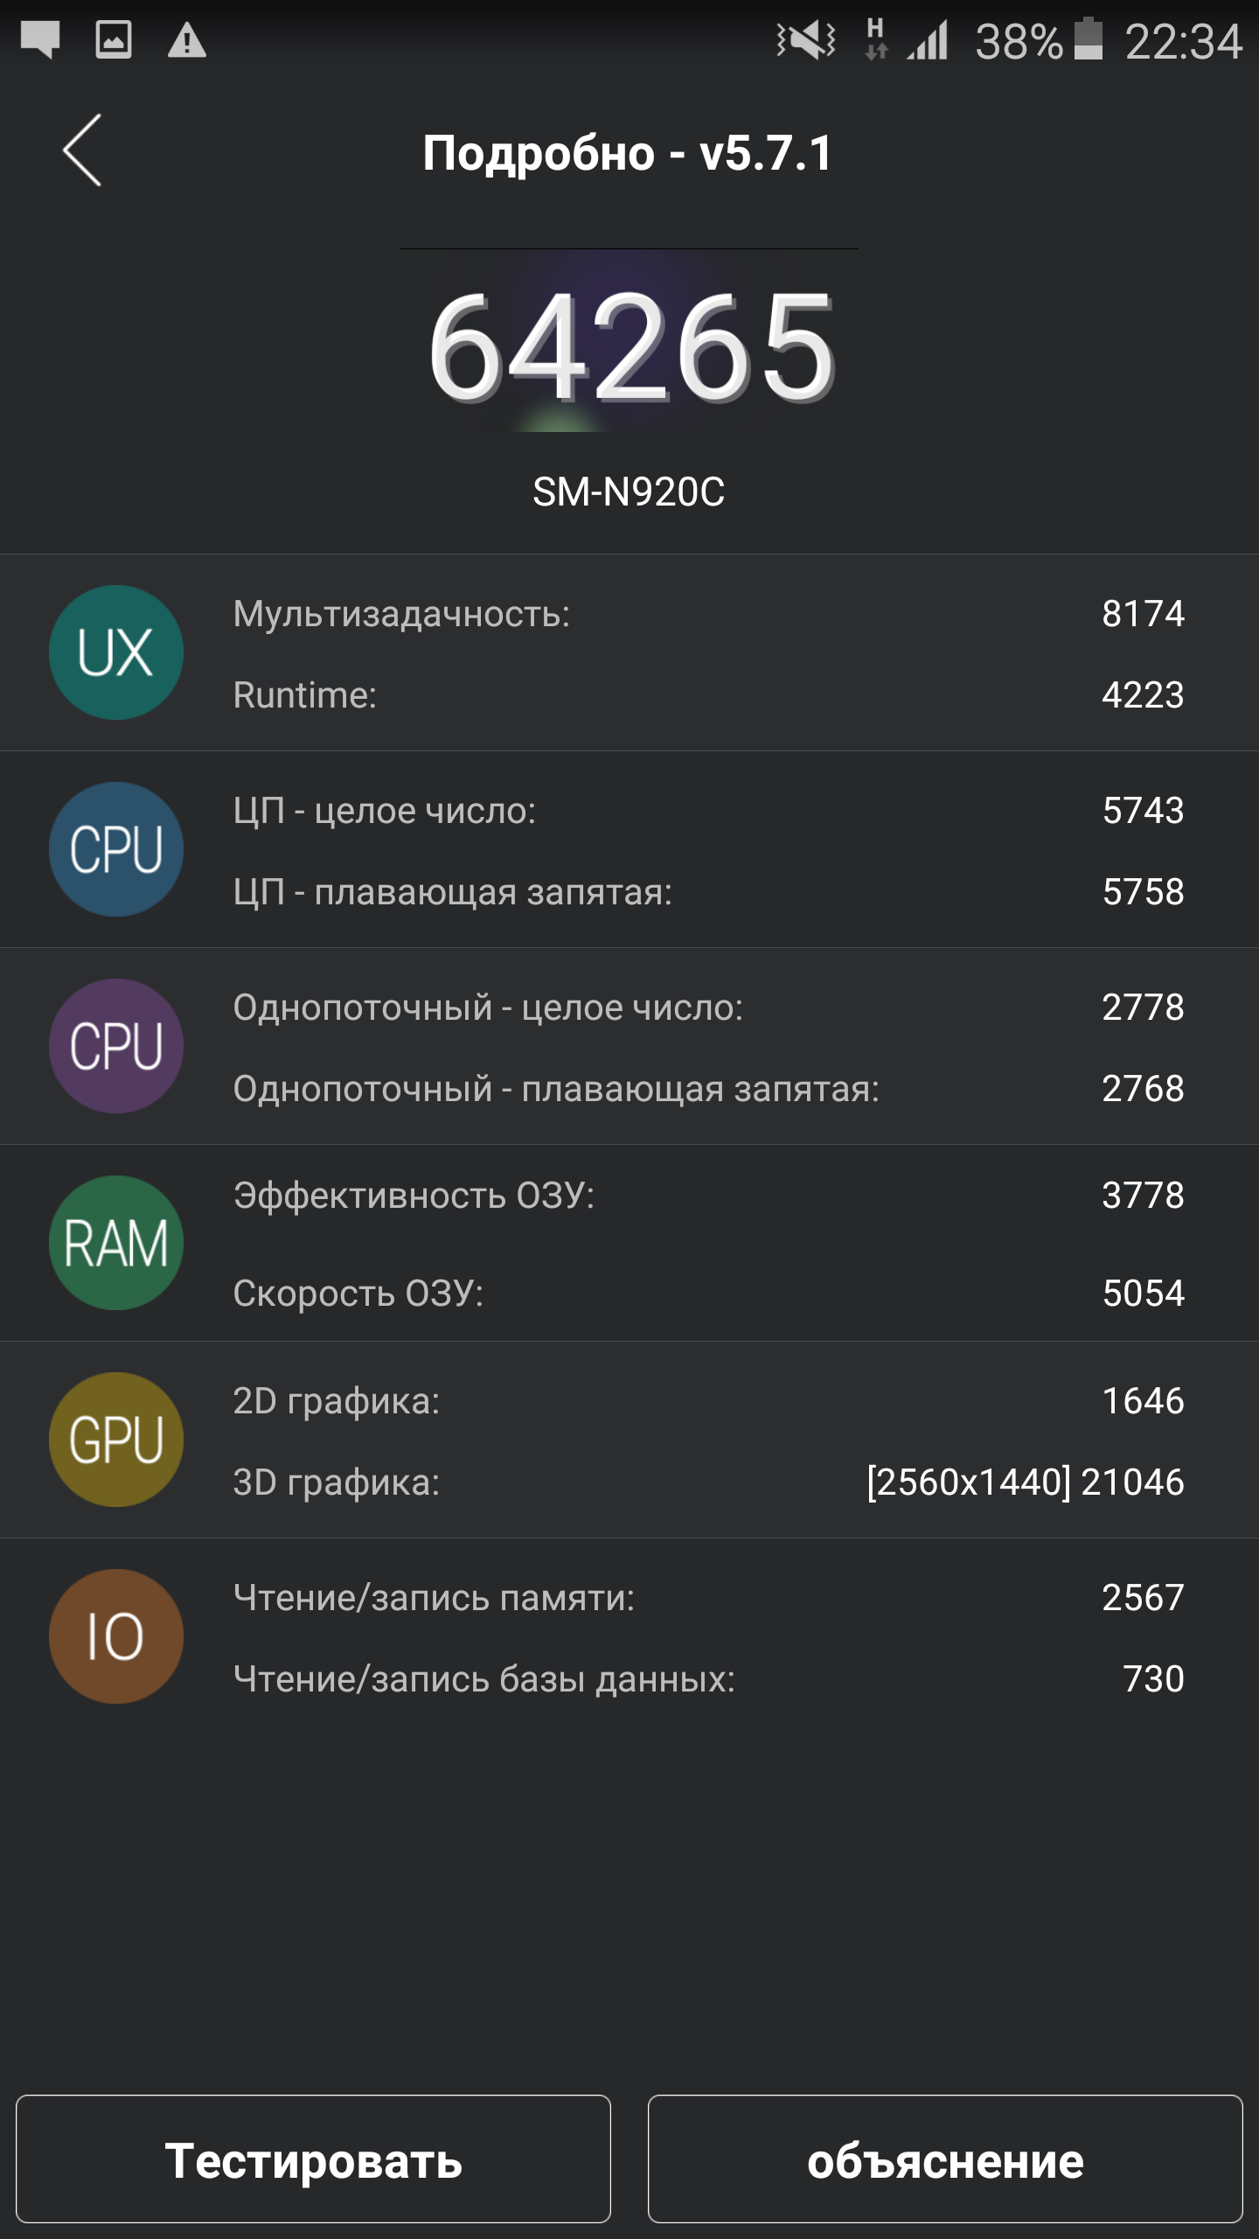Tap the teal UX category icon

[116, 652]
